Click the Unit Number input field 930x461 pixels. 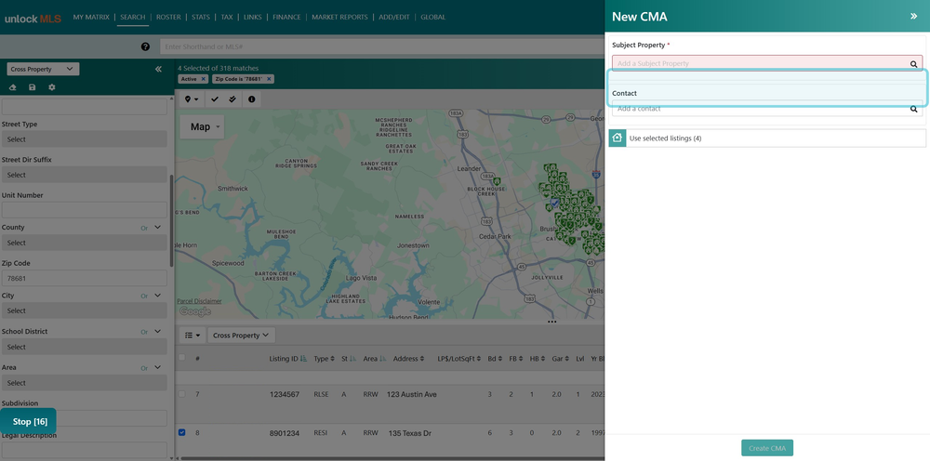pos(85,210)
